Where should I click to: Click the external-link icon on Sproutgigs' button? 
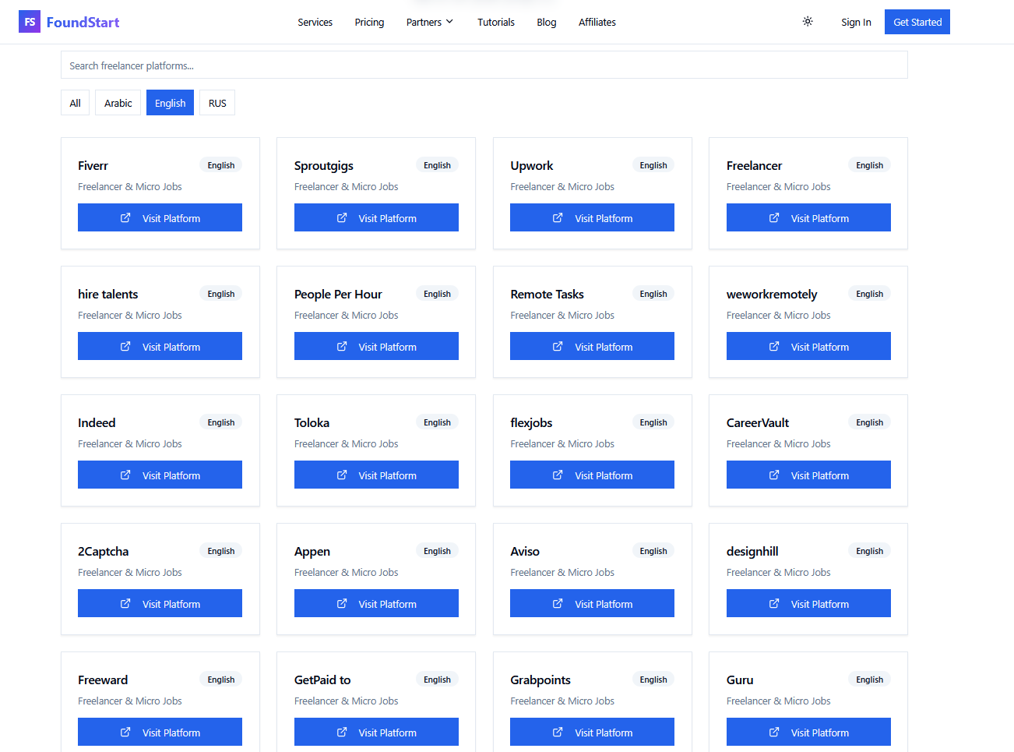pos(342,217)
